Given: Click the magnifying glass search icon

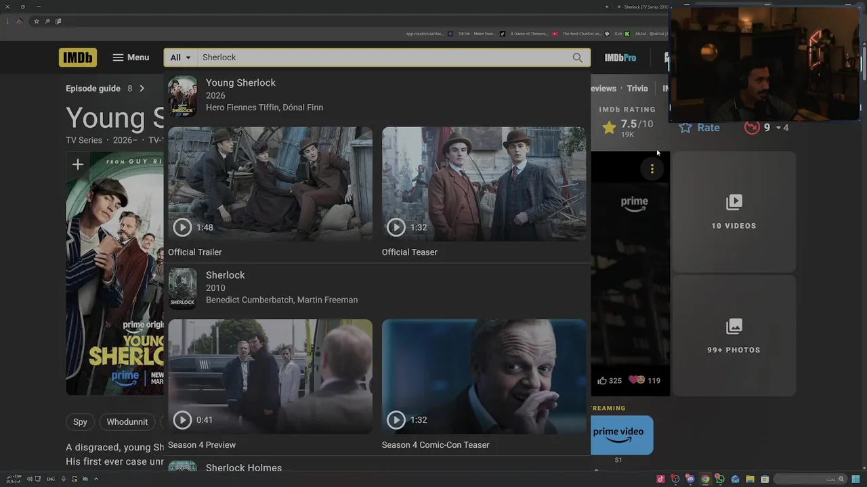Looking at the screenshot, I should [578, 57].
